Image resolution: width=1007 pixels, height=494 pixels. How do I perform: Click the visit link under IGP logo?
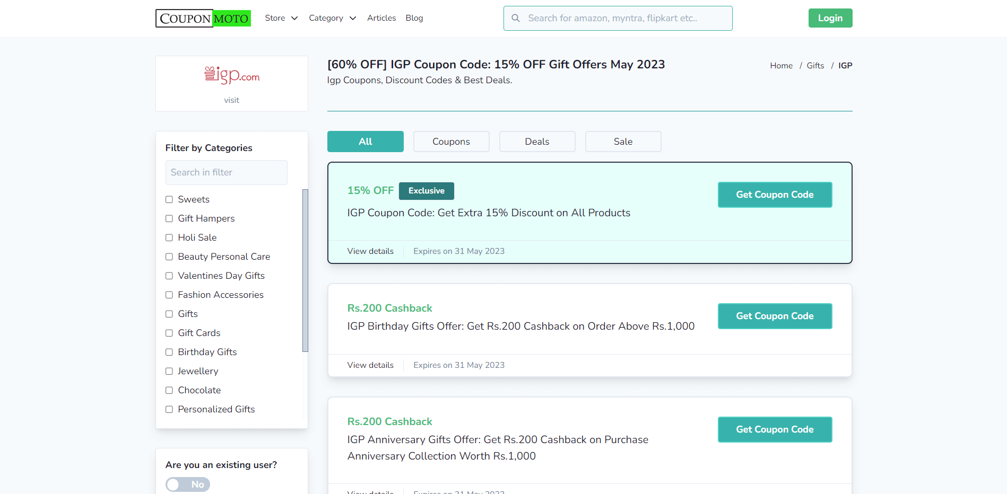point(232,100)
